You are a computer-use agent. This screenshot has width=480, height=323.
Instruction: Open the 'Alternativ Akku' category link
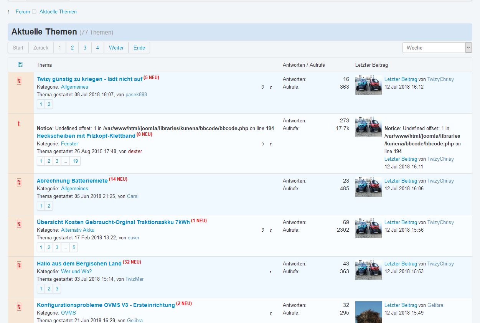click(x=78, y=230)
